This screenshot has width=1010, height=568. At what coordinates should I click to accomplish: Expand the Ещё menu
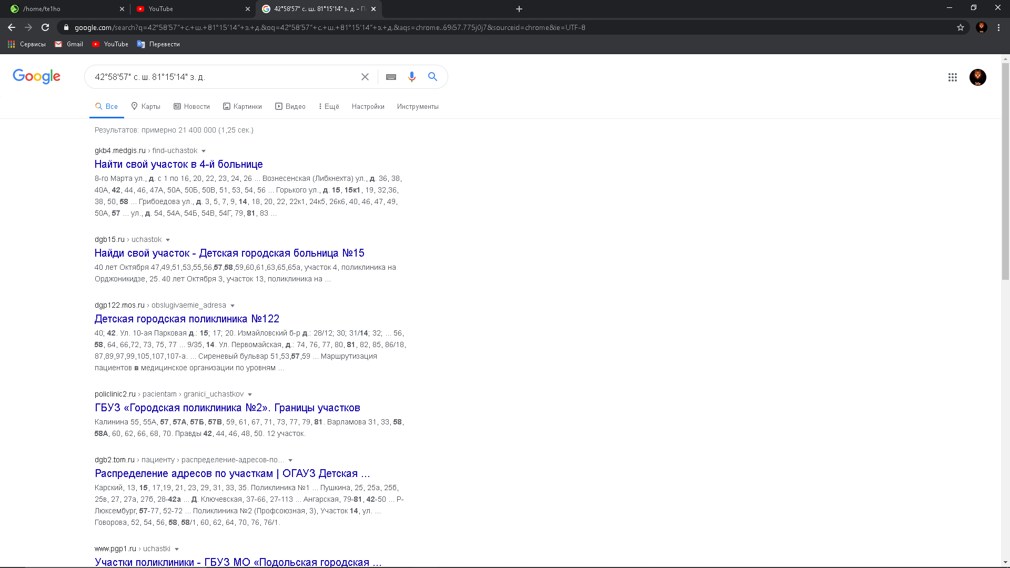click(x=329, y=106)
